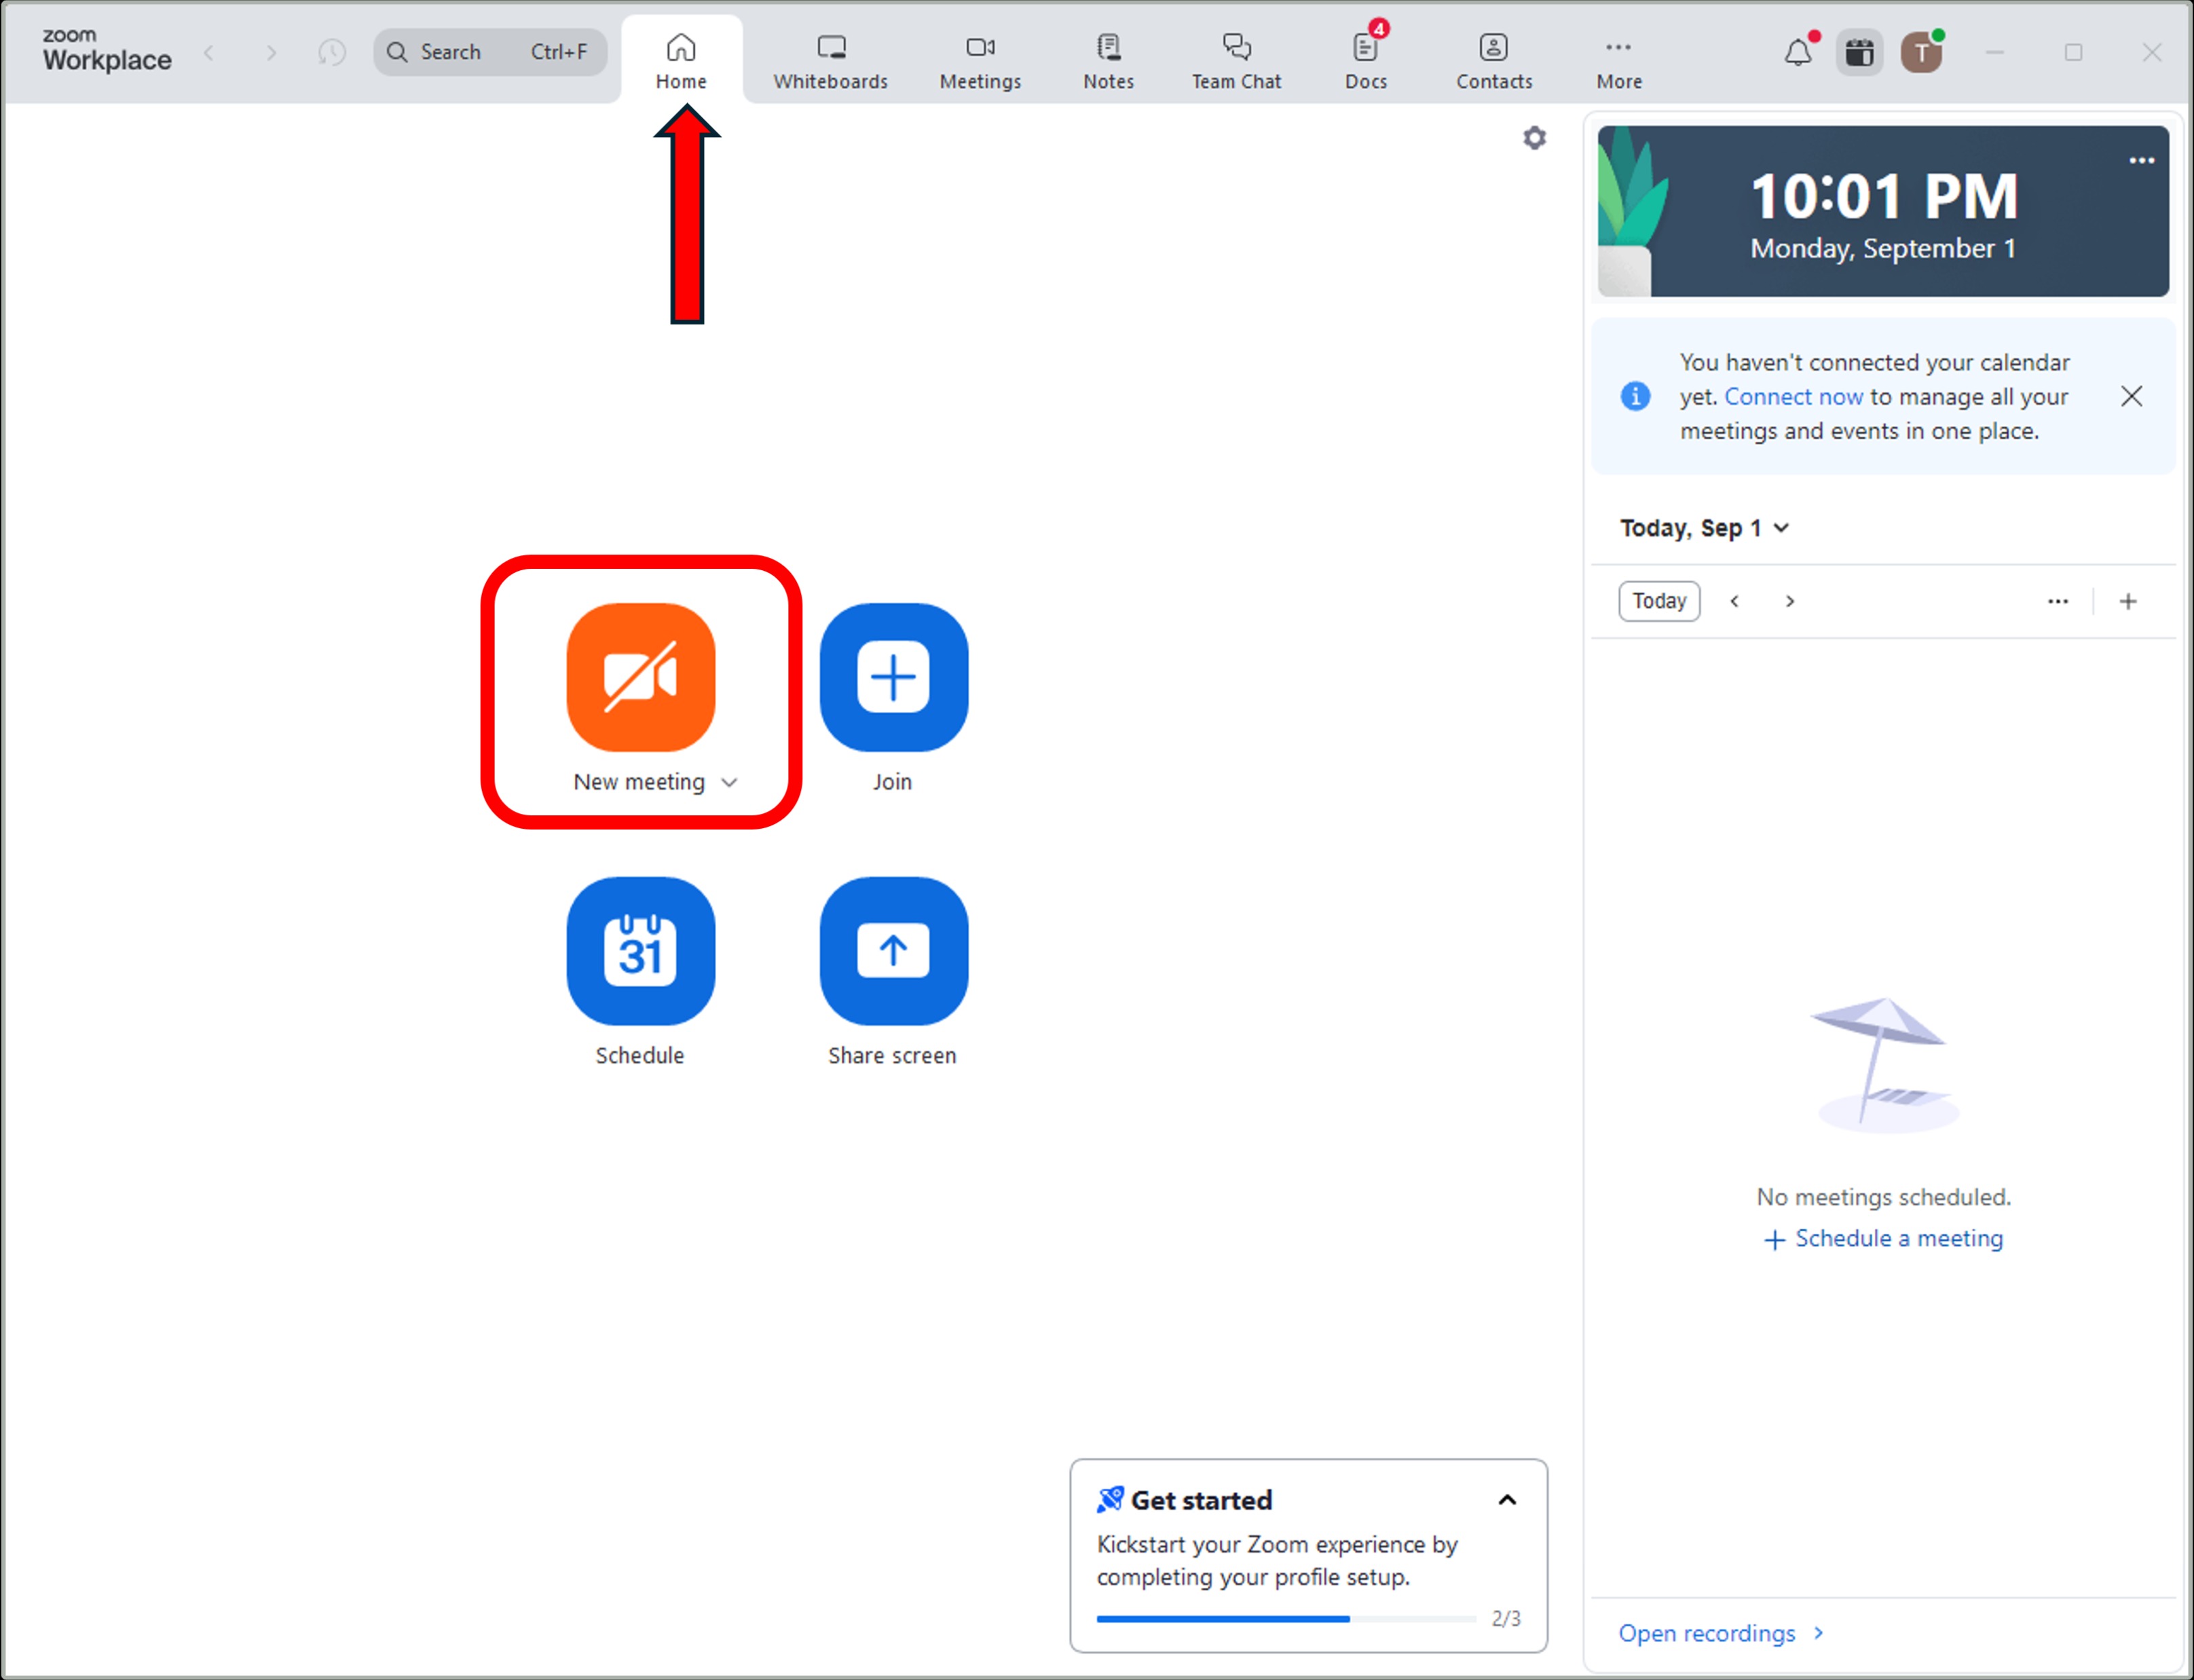The image size is (2194, 1680).
Task: Open the Schedule calendar icon
Action: click(640, 951)
